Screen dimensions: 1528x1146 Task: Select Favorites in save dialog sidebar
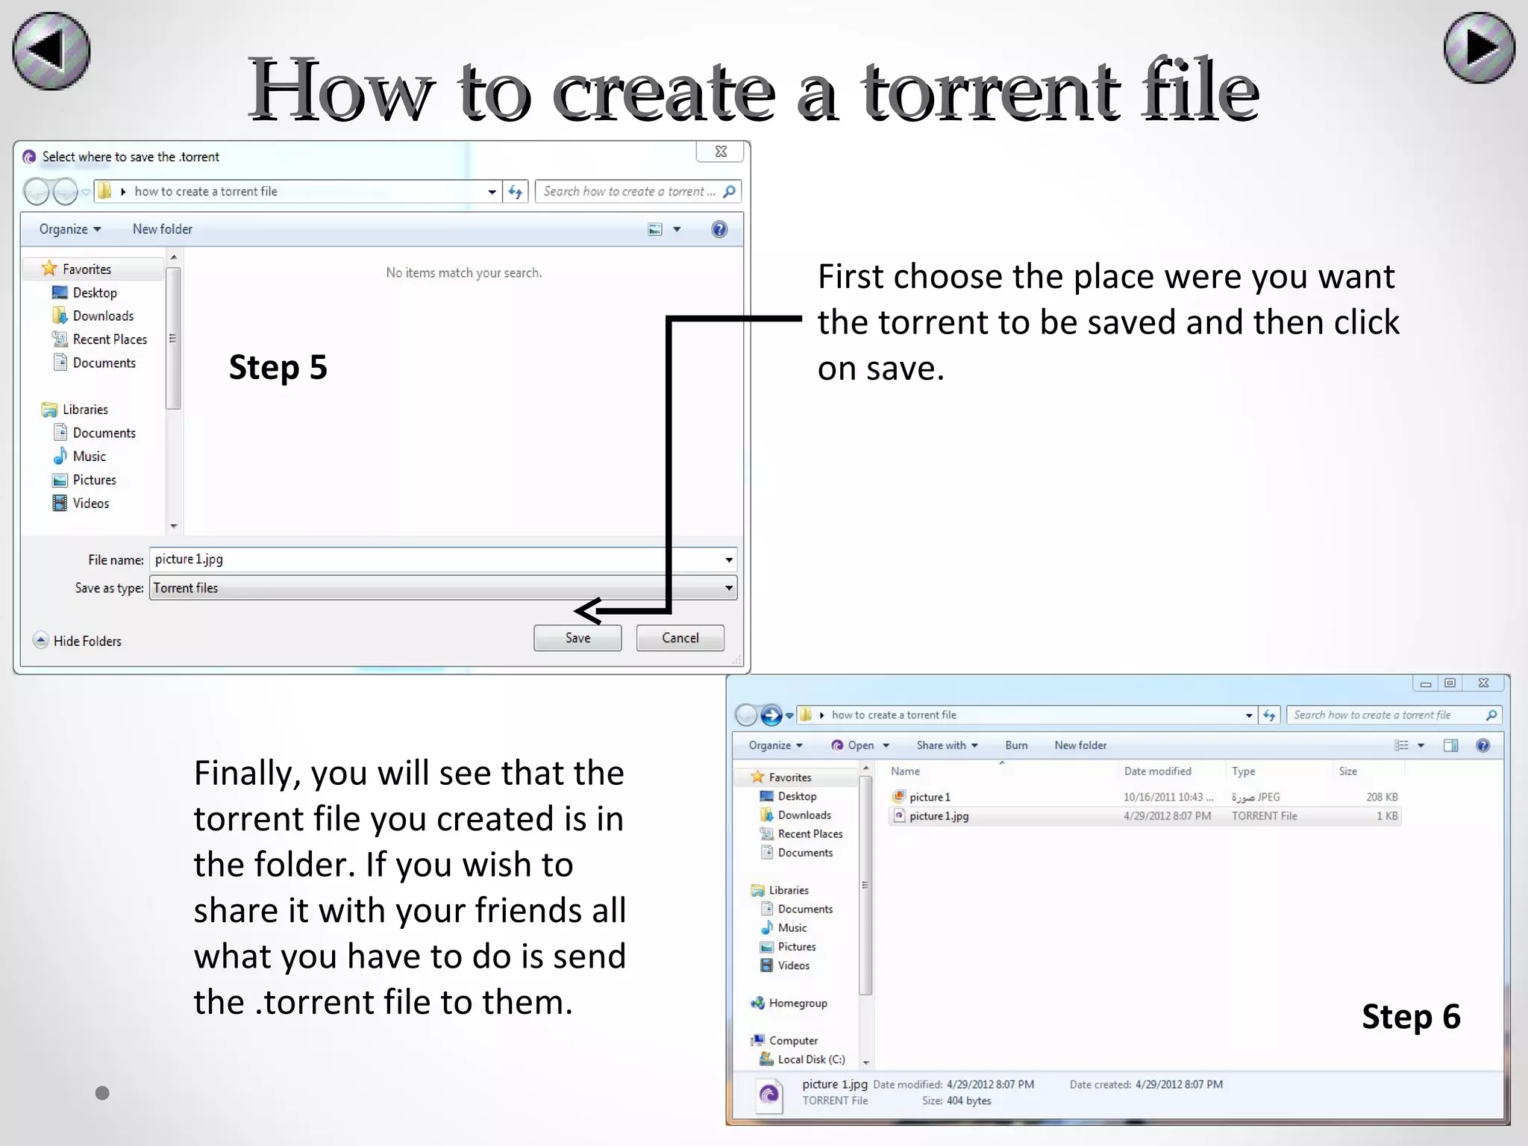point(87,269)
